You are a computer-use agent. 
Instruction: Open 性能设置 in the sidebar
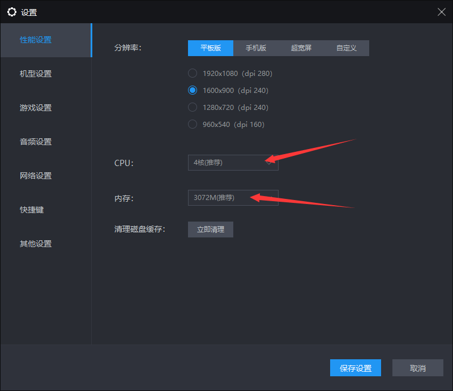[x=36, y=40]
